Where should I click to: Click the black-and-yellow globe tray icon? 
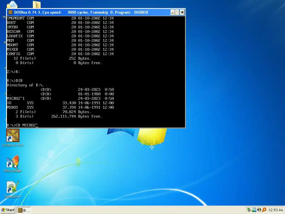pos(259,210)
